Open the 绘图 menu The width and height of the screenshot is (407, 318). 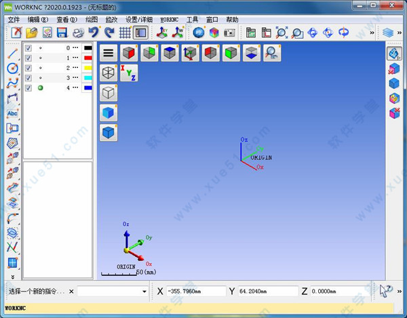coord(92,20)
